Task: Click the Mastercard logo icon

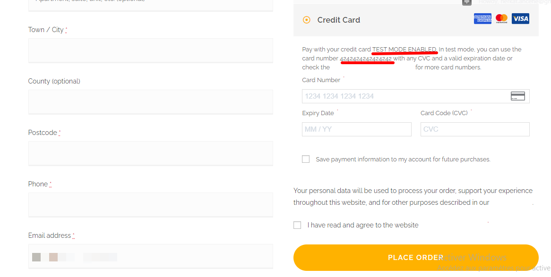Action: click(x=501, y=19)
